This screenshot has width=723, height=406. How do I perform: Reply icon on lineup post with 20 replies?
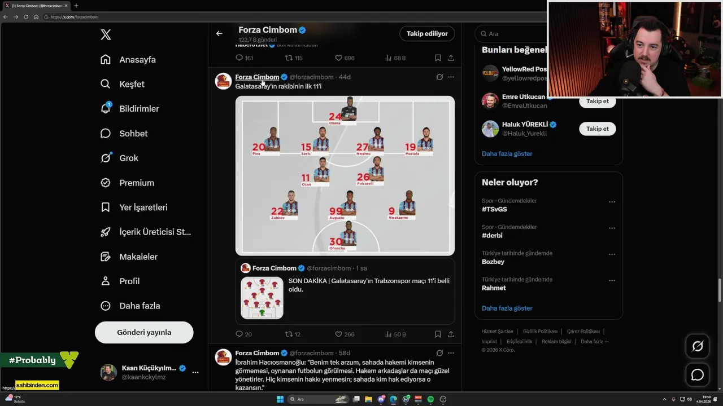click(x=239, y=334)
